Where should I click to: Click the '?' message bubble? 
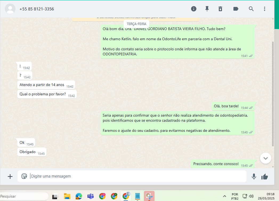click(25, 76)
